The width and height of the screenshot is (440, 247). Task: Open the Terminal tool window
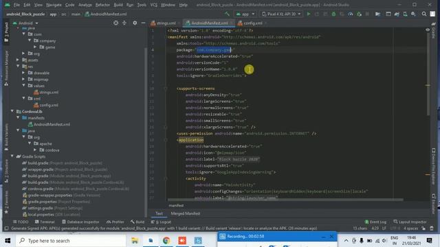pyautogui.click(x=45, y=222)
